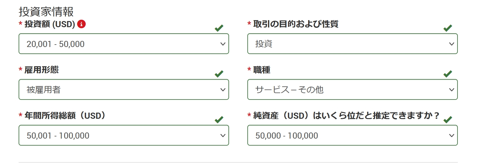The image size is (488, 163).
Task: Click the 年間所得総額（USD） field label
Action: pos(65,116)
